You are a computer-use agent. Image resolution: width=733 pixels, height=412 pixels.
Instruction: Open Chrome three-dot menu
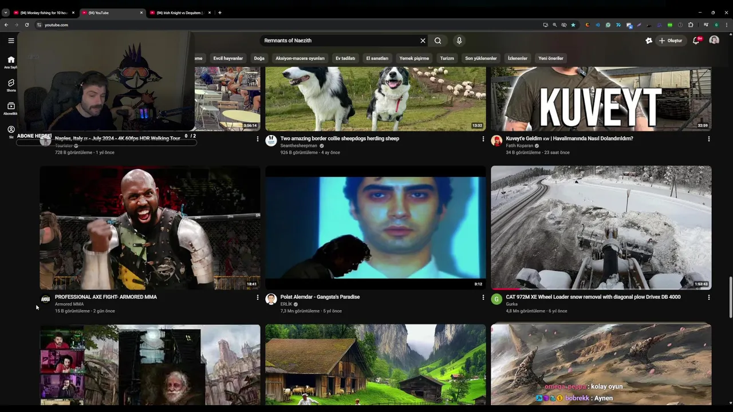[727, 25]
